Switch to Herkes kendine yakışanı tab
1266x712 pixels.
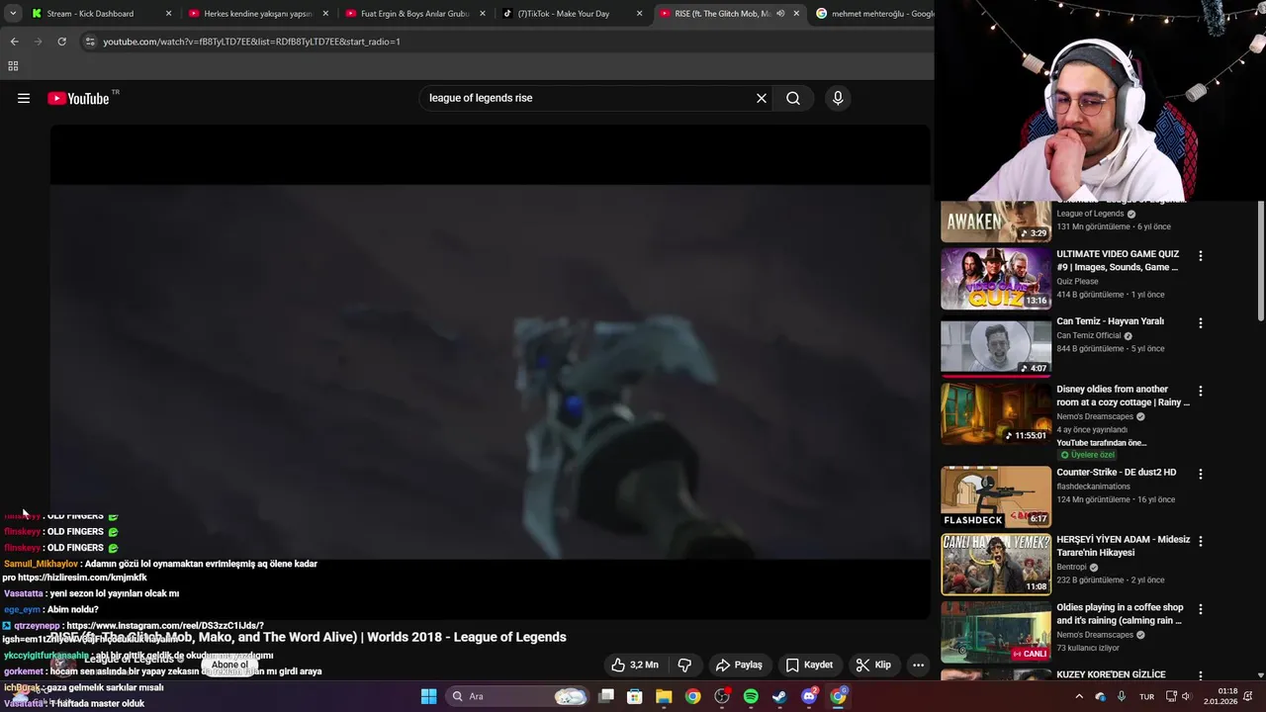click(257, 14)
